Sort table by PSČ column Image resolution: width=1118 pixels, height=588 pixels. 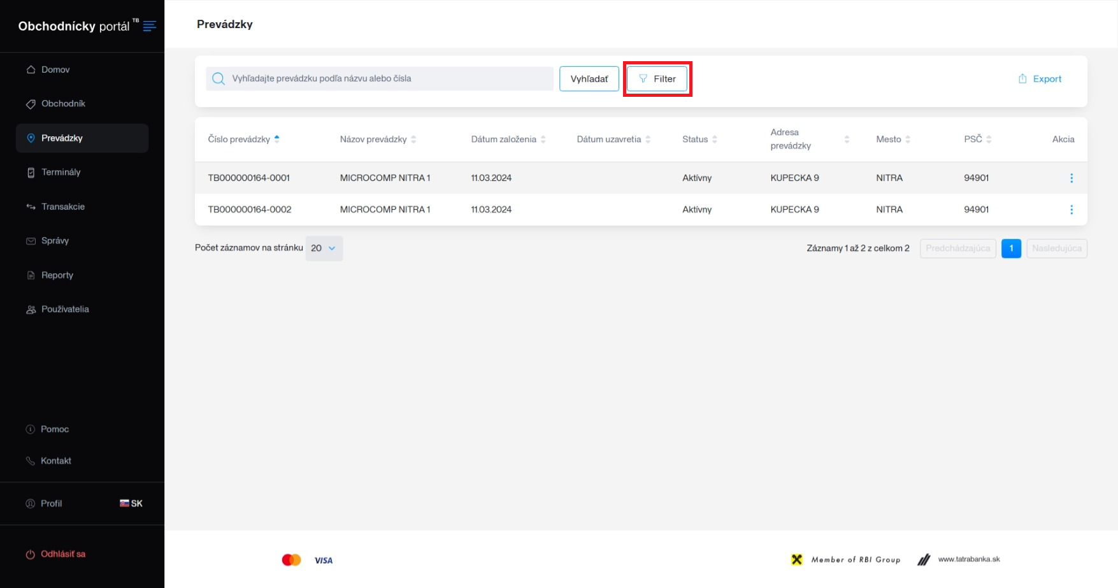[x=989, y=140]
